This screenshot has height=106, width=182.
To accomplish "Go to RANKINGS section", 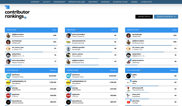I will [x=105, y=2].
